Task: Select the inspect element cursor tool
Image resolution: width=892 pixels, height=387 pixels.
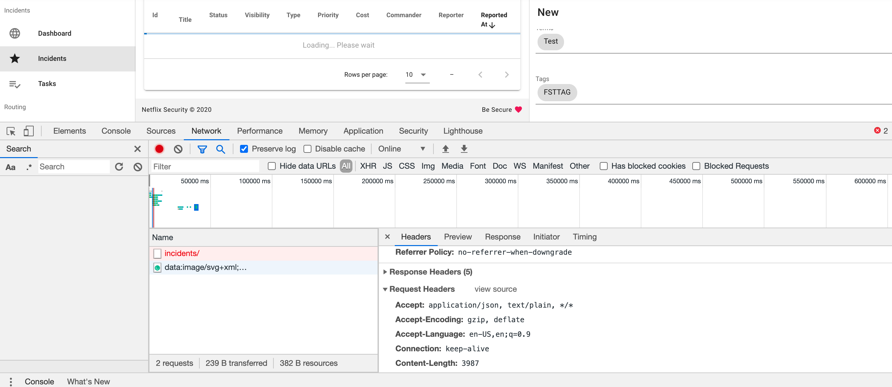Action: point(11,131)
